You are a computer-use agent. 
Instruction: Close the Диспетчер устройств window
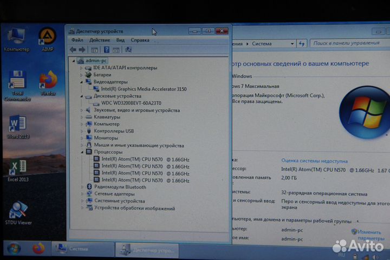pos(222,31)
